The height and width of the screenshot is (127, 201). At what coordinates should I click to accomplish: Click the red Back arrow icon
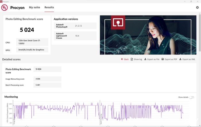(x=122, y=59)
